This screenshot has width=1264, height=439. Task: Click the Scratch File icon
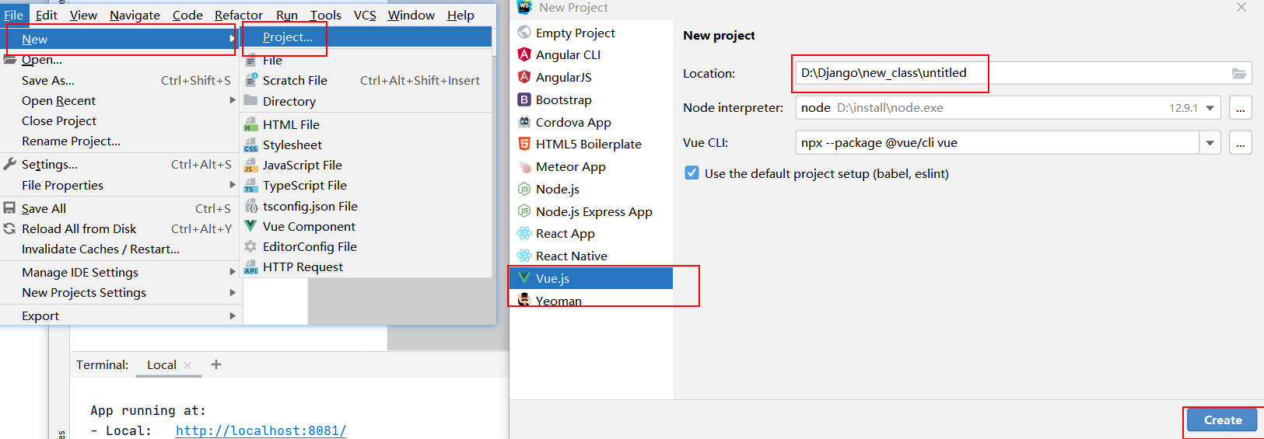tap(250, 80)
